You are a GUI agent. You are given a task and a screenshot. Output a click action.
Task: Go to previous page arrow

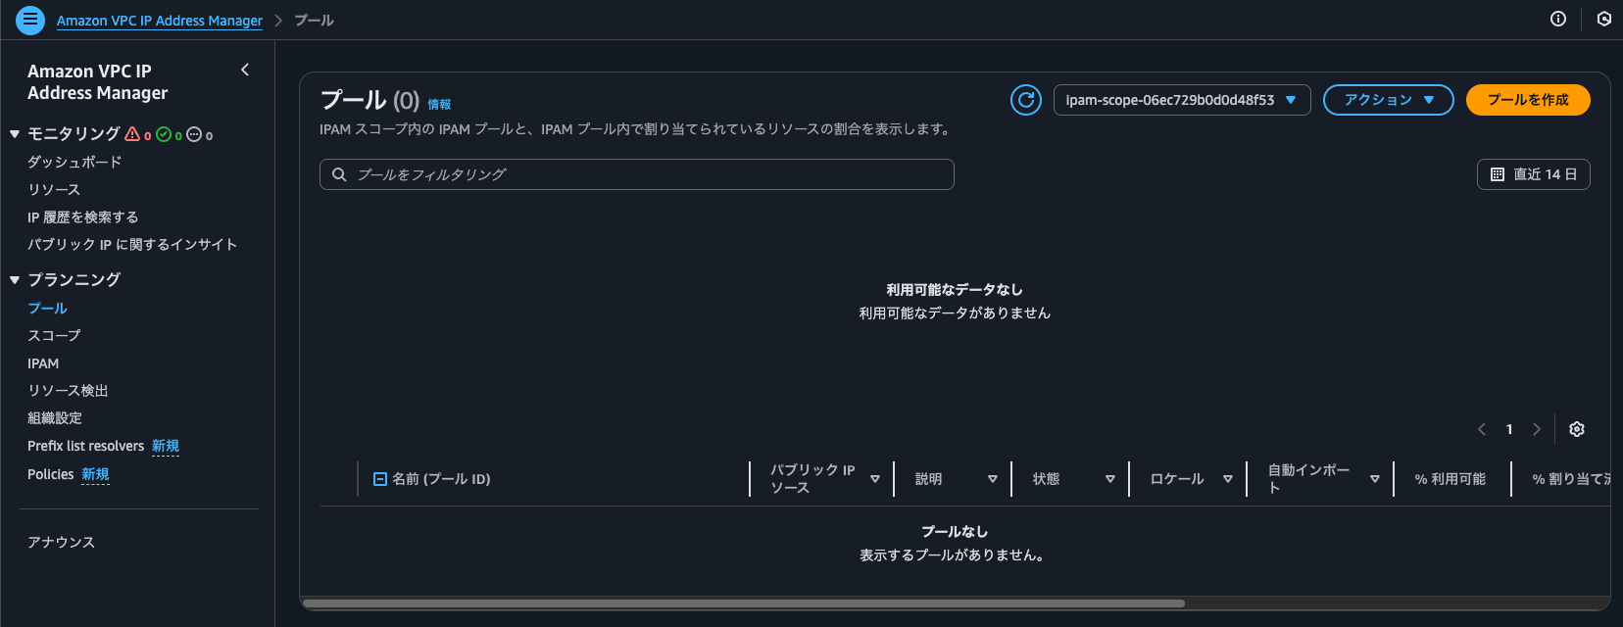click(x=1482, y=429)
